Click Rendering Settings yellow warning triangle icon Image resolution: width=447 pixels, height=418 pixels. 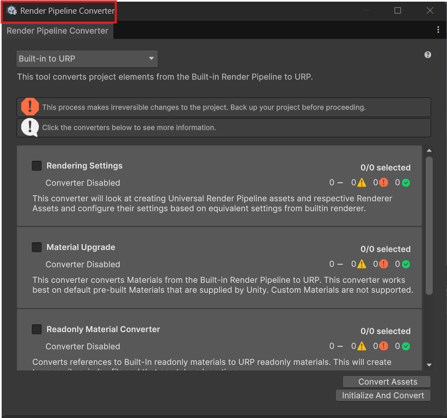362,182
